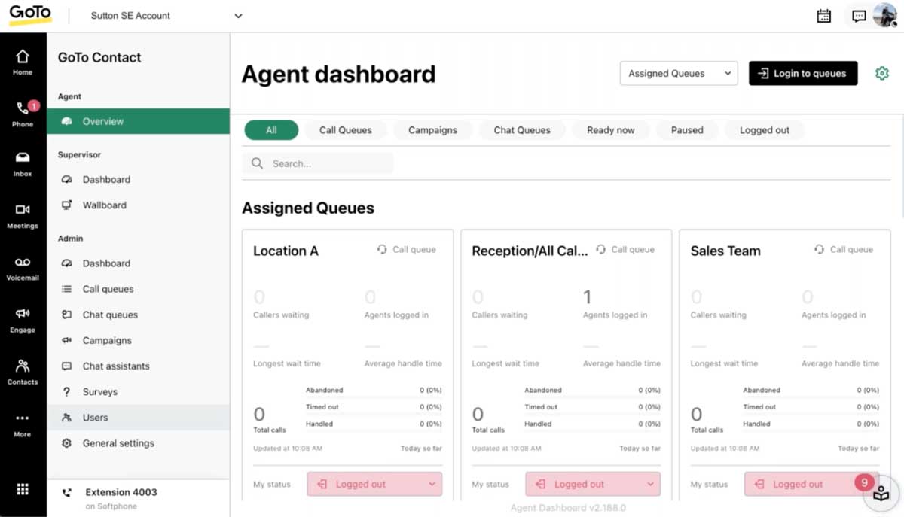Open the app launcher grid icon
The image size is (904, 517).
tap(23, 490)
